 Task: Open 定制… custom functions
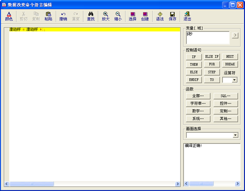[x=226, y=111]
